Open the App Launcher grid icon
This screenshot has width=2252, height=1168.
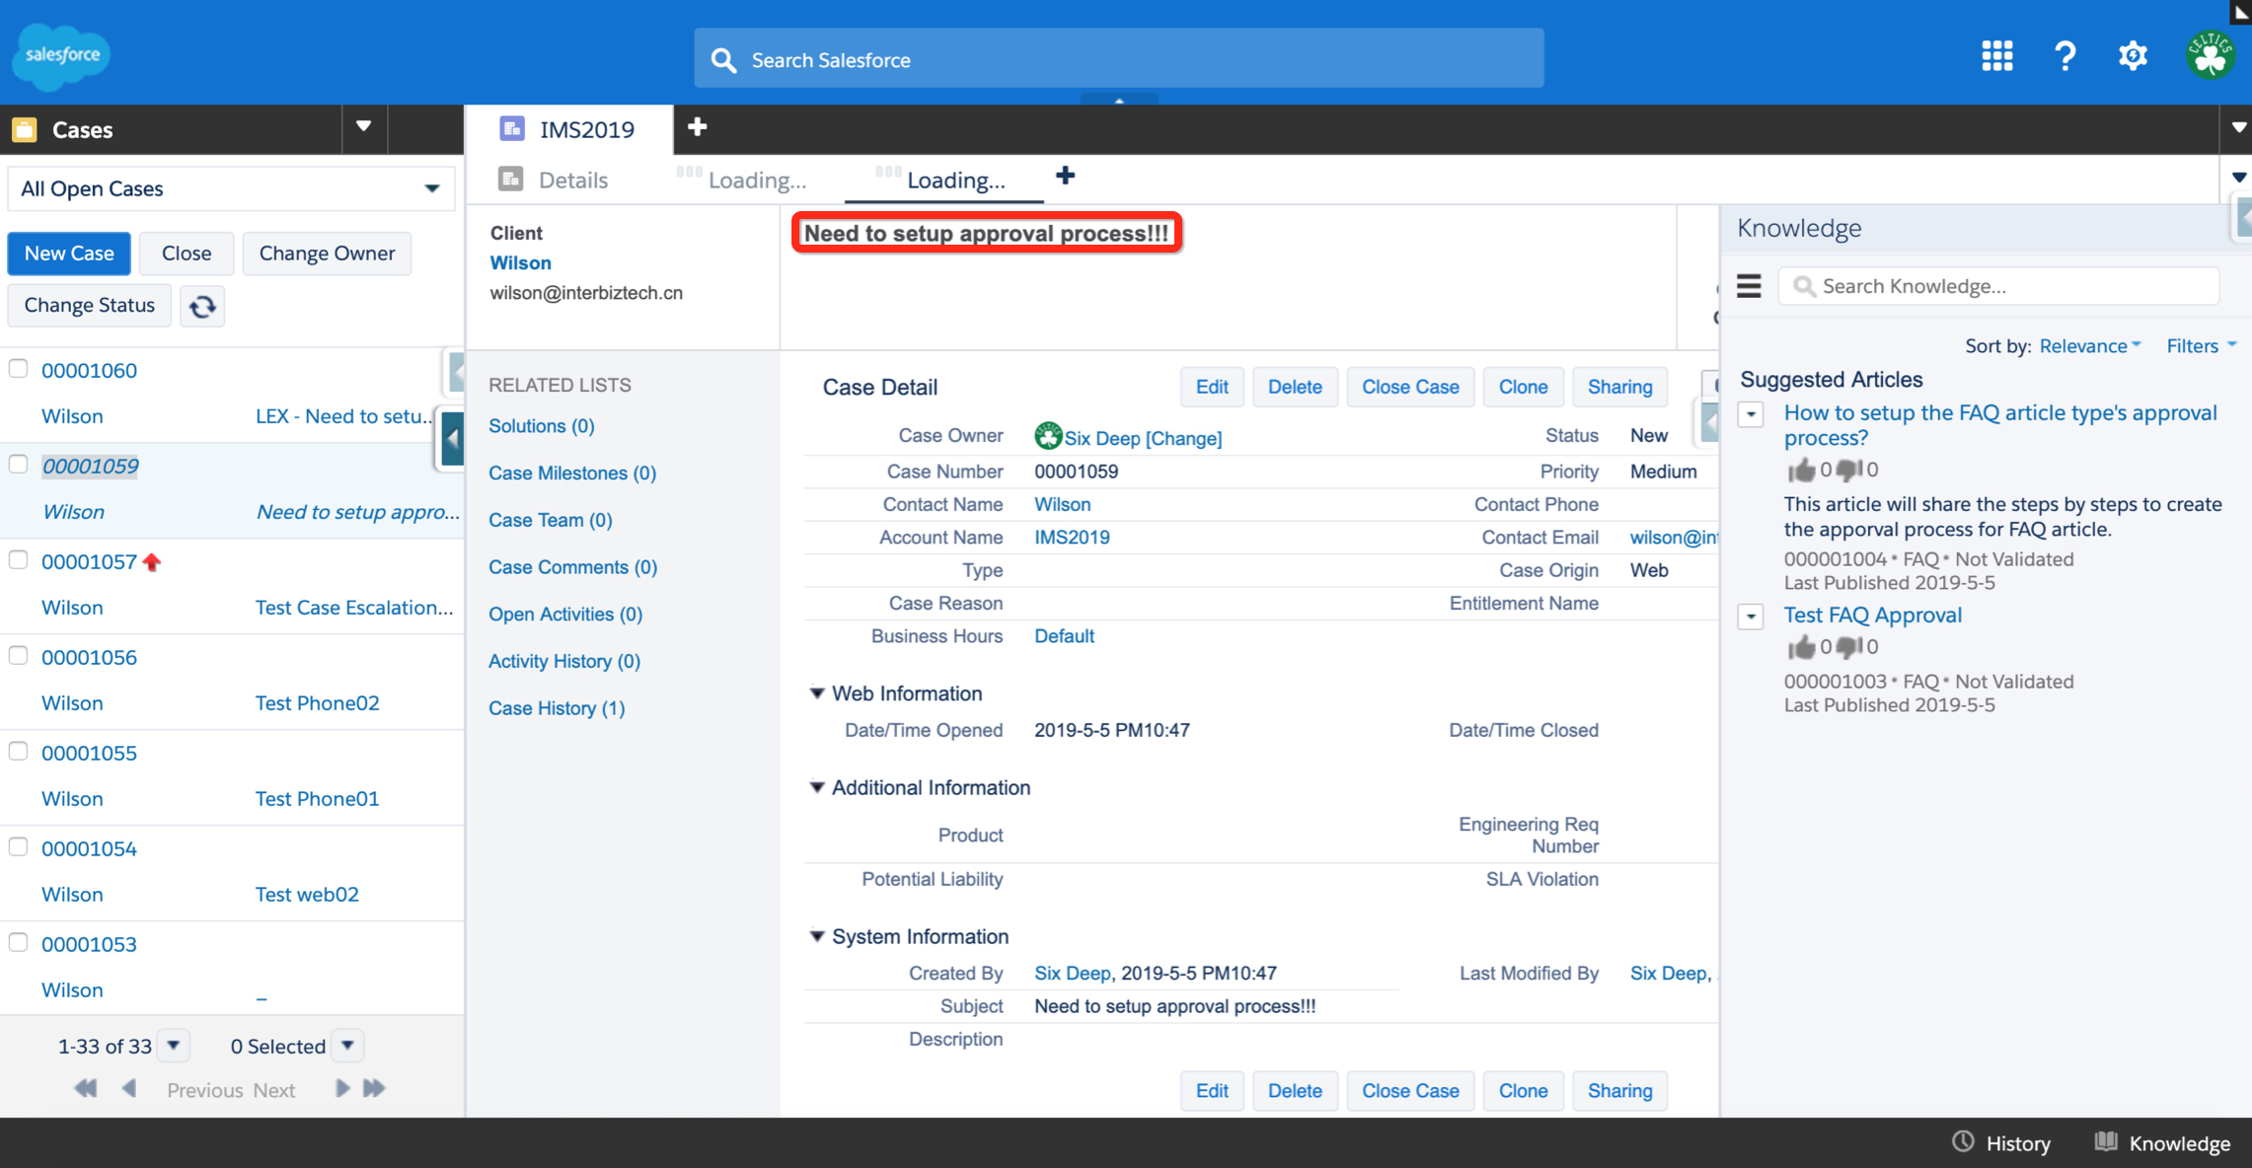pyautogui.click(x=1996, y=56)
